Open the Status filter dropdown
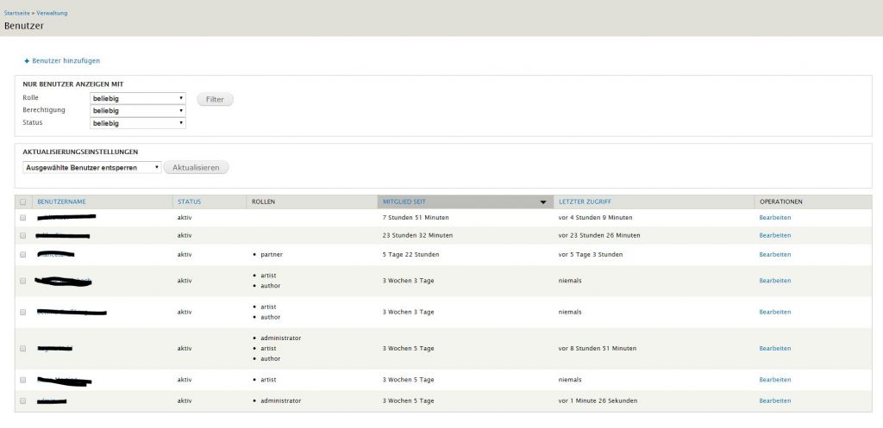 click(138, 123)
